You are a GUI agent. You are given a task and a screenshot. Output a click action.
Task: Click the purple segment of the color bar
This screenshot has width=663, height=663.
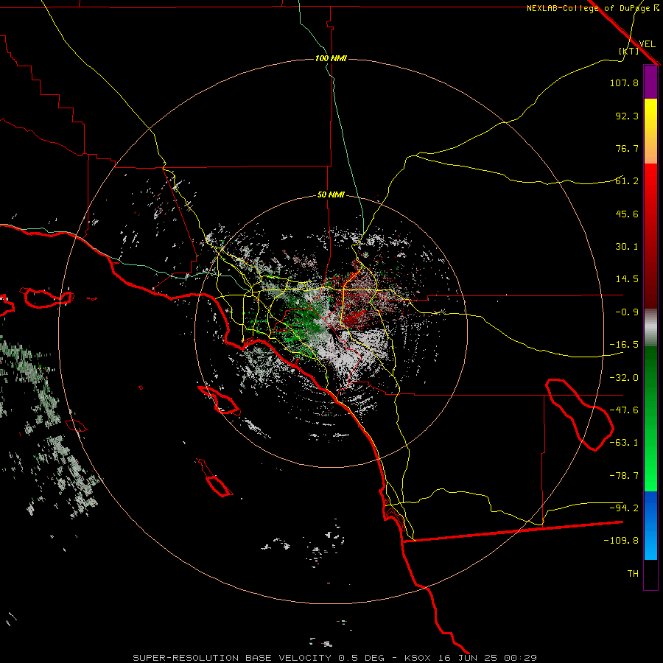click(650, 83)
